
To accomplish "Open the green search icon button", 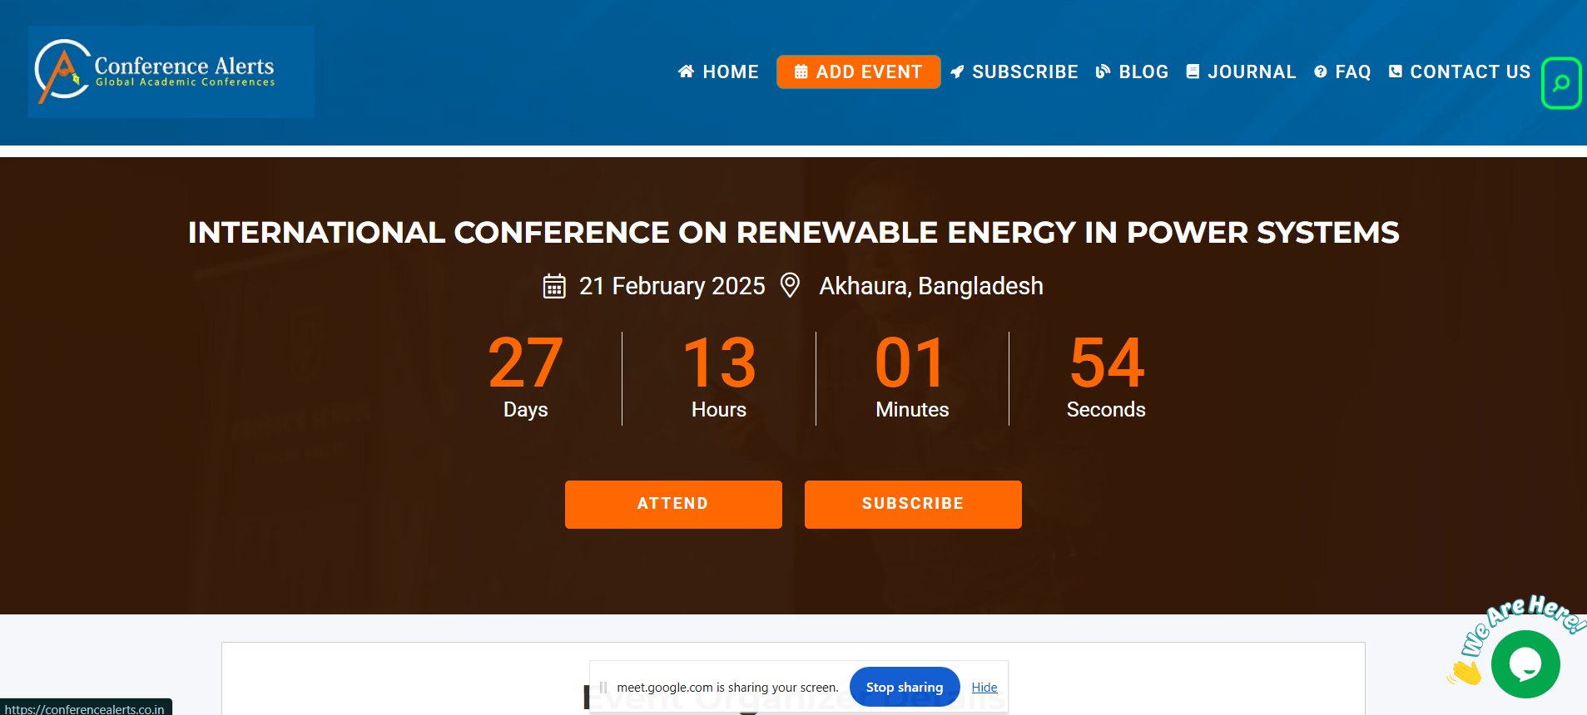I will pyautogui.click(x=1561, y=83).
